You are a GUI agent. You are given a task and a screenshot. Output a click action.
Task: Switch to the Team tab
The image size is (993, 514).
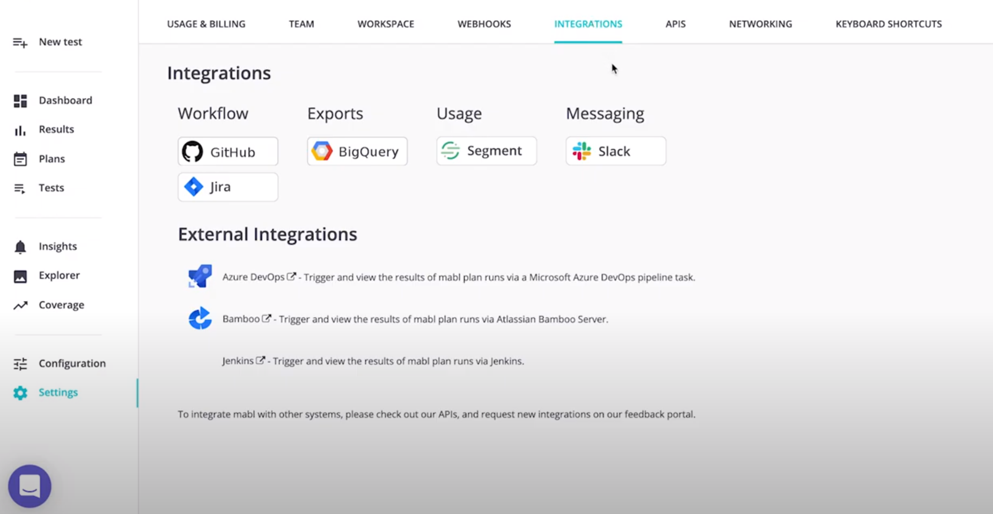[301, 24]
